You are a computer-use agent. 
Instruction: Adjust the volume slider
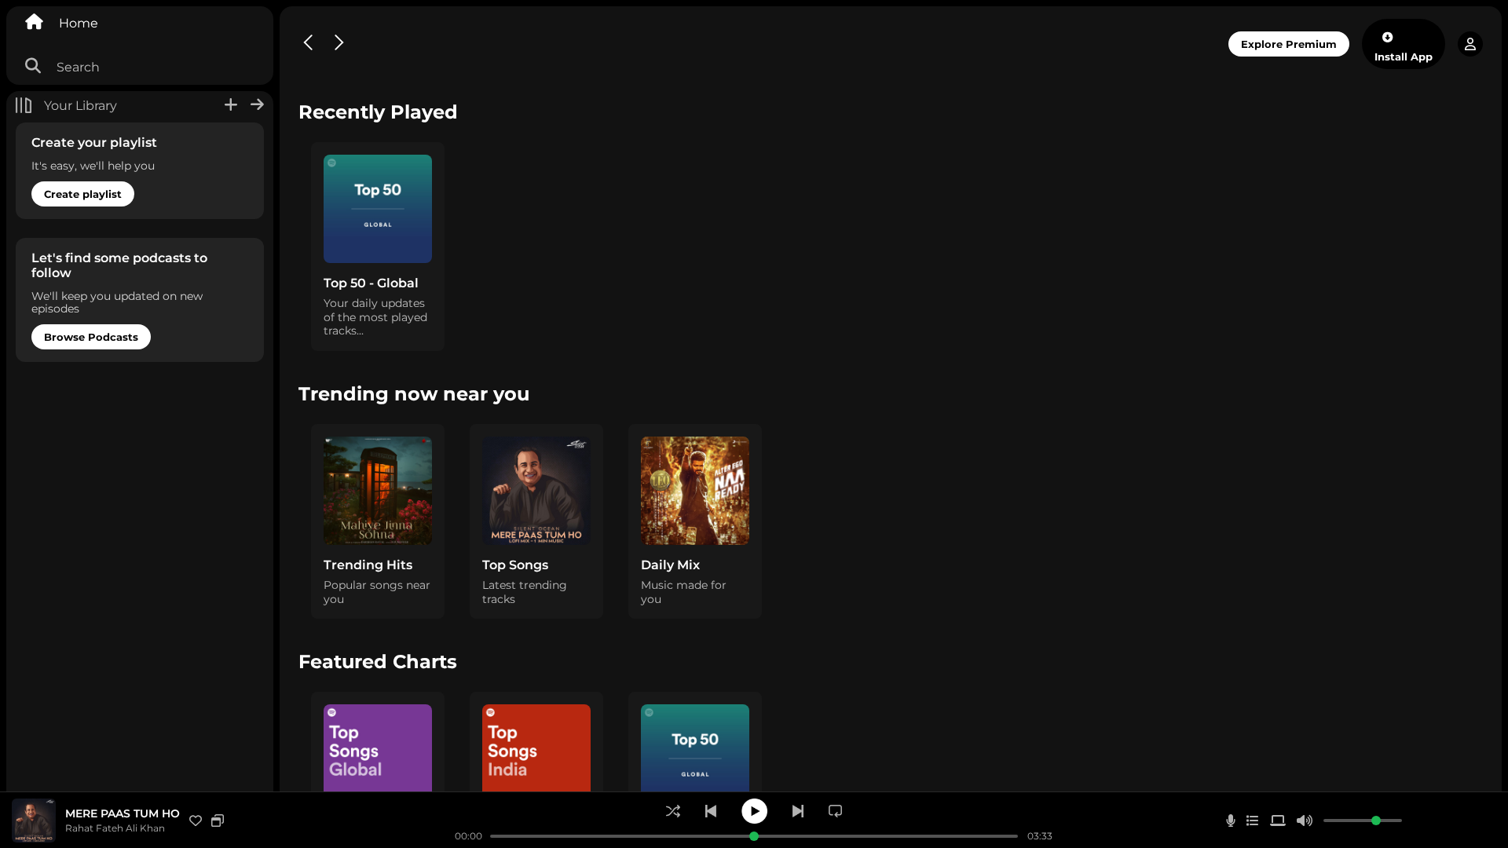tap(1363, 821)
